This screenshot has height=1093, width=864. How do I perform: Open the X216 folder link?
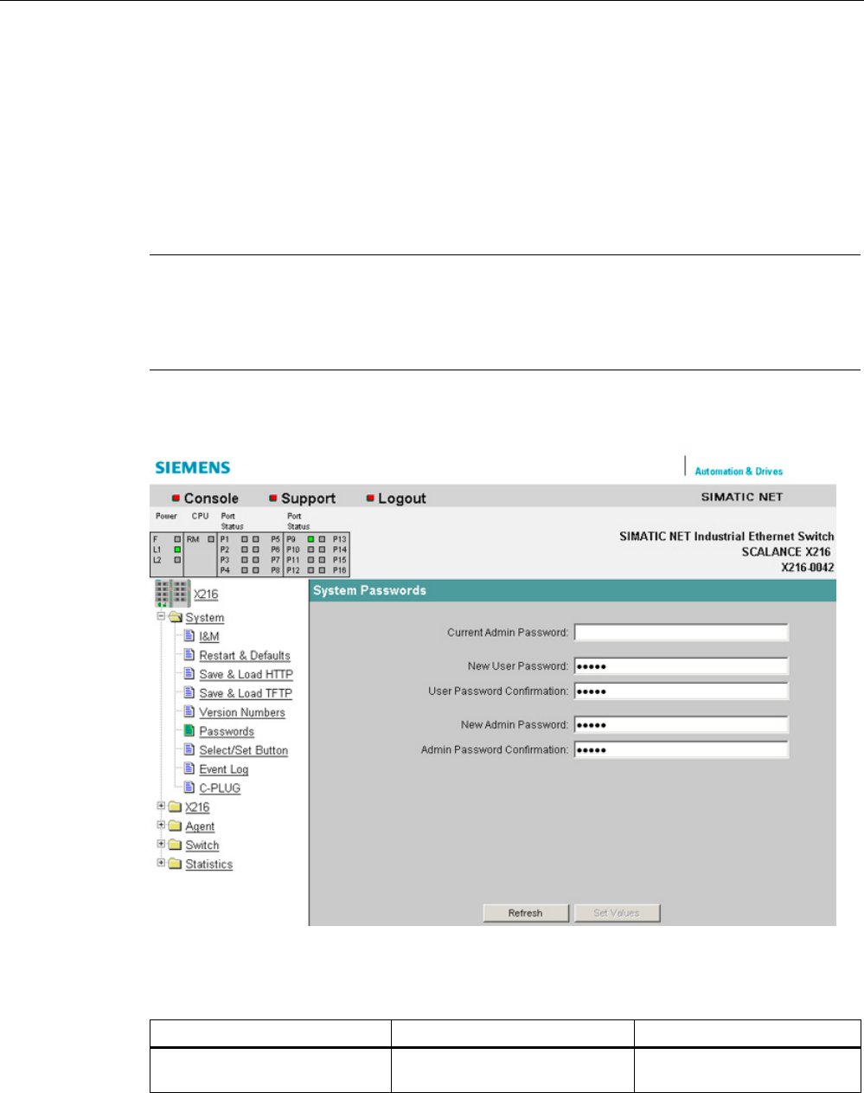[197, 807]
